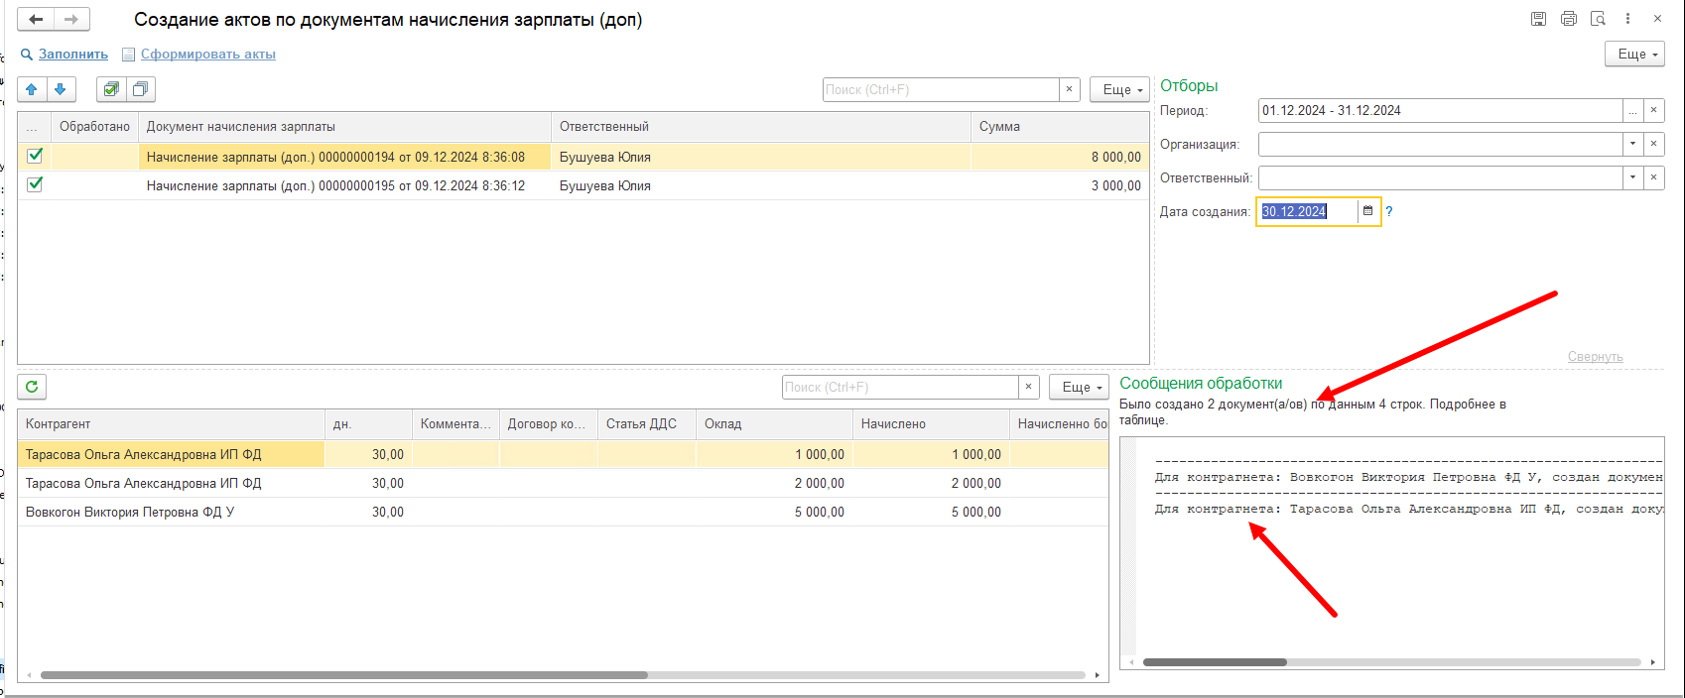Click the Оклад column header
Viewport: 1685px width, 698px height.
[x=774, y=423]
